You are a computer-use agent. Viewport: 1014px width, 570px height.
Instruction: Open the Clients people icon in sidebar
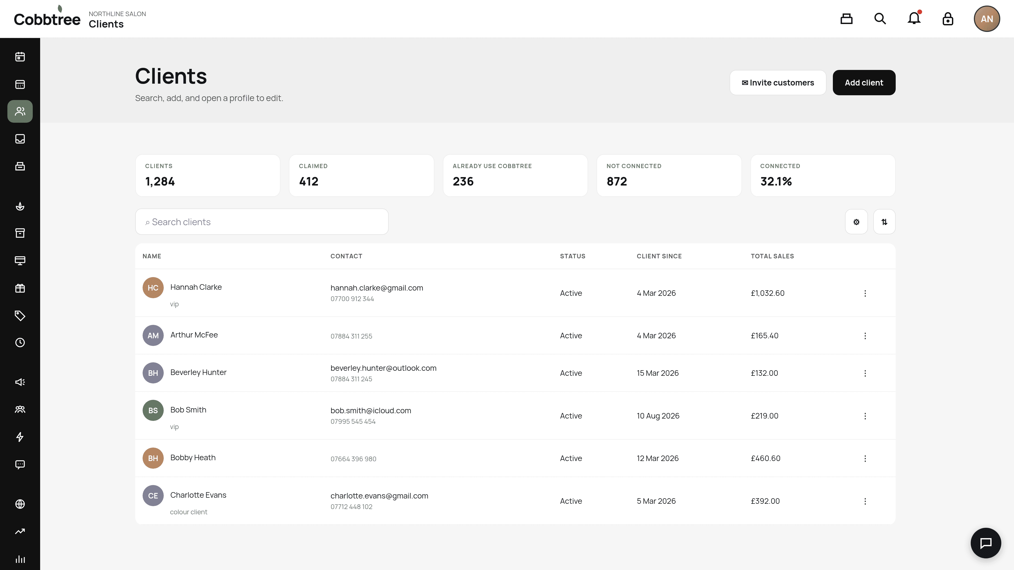20,111
